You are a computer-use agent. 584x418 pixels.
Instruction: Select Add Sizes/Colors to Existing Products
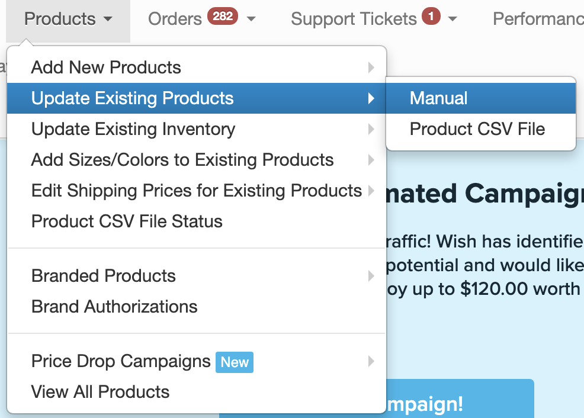[x=182, y=160]
